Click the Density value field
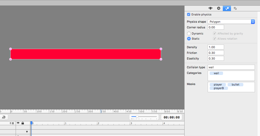The image size is (260, 136). tap(216, 47)
